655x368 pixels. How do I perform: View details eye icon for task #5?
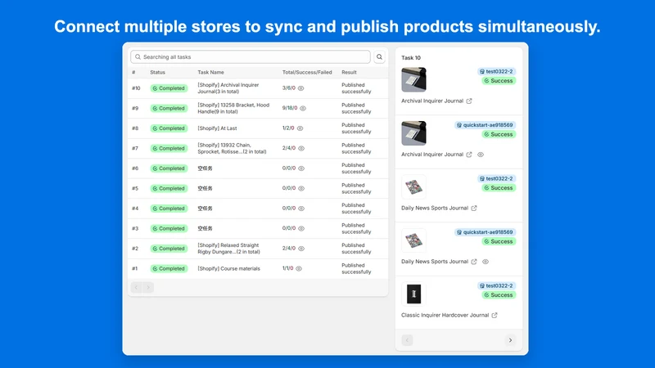(301, 188)
